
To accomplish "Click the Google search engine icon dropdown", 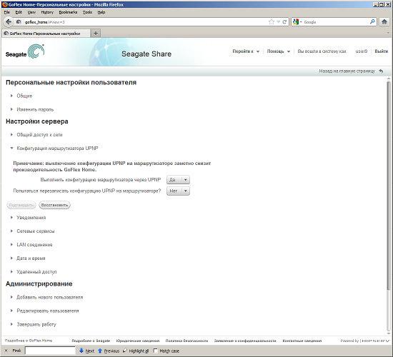I will [297, 22].
